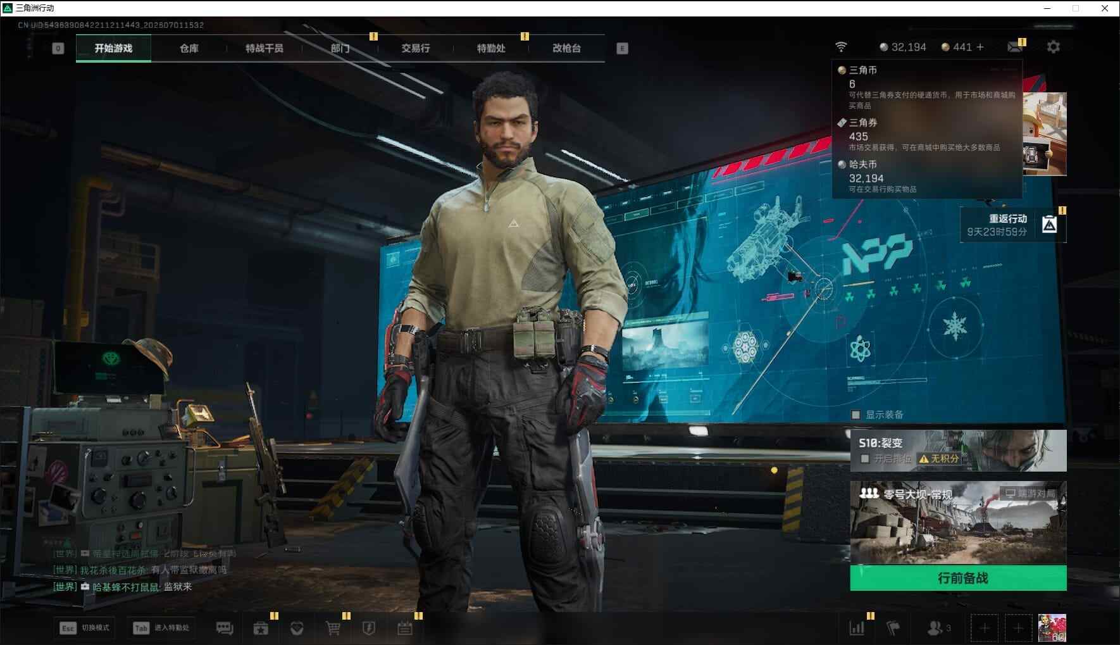Click the plus icon beside 441
The height and width of the screenshot is (645, 1120).
pyautogui.click(x=980, y=47)
